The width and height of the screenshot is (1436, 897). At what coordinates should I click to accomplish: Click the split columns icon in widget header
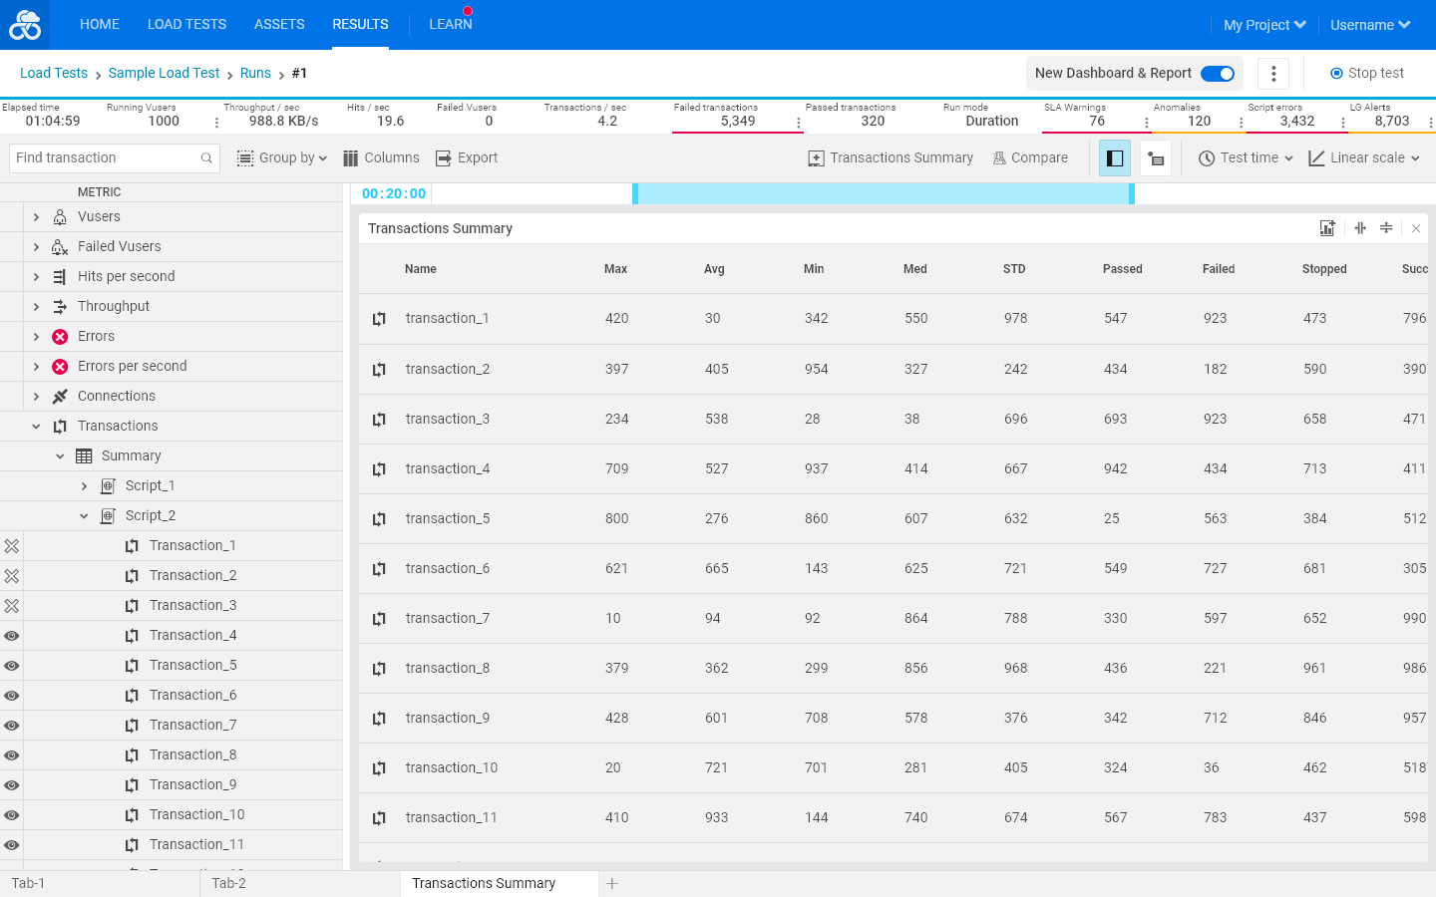(x=1360, y=228)
